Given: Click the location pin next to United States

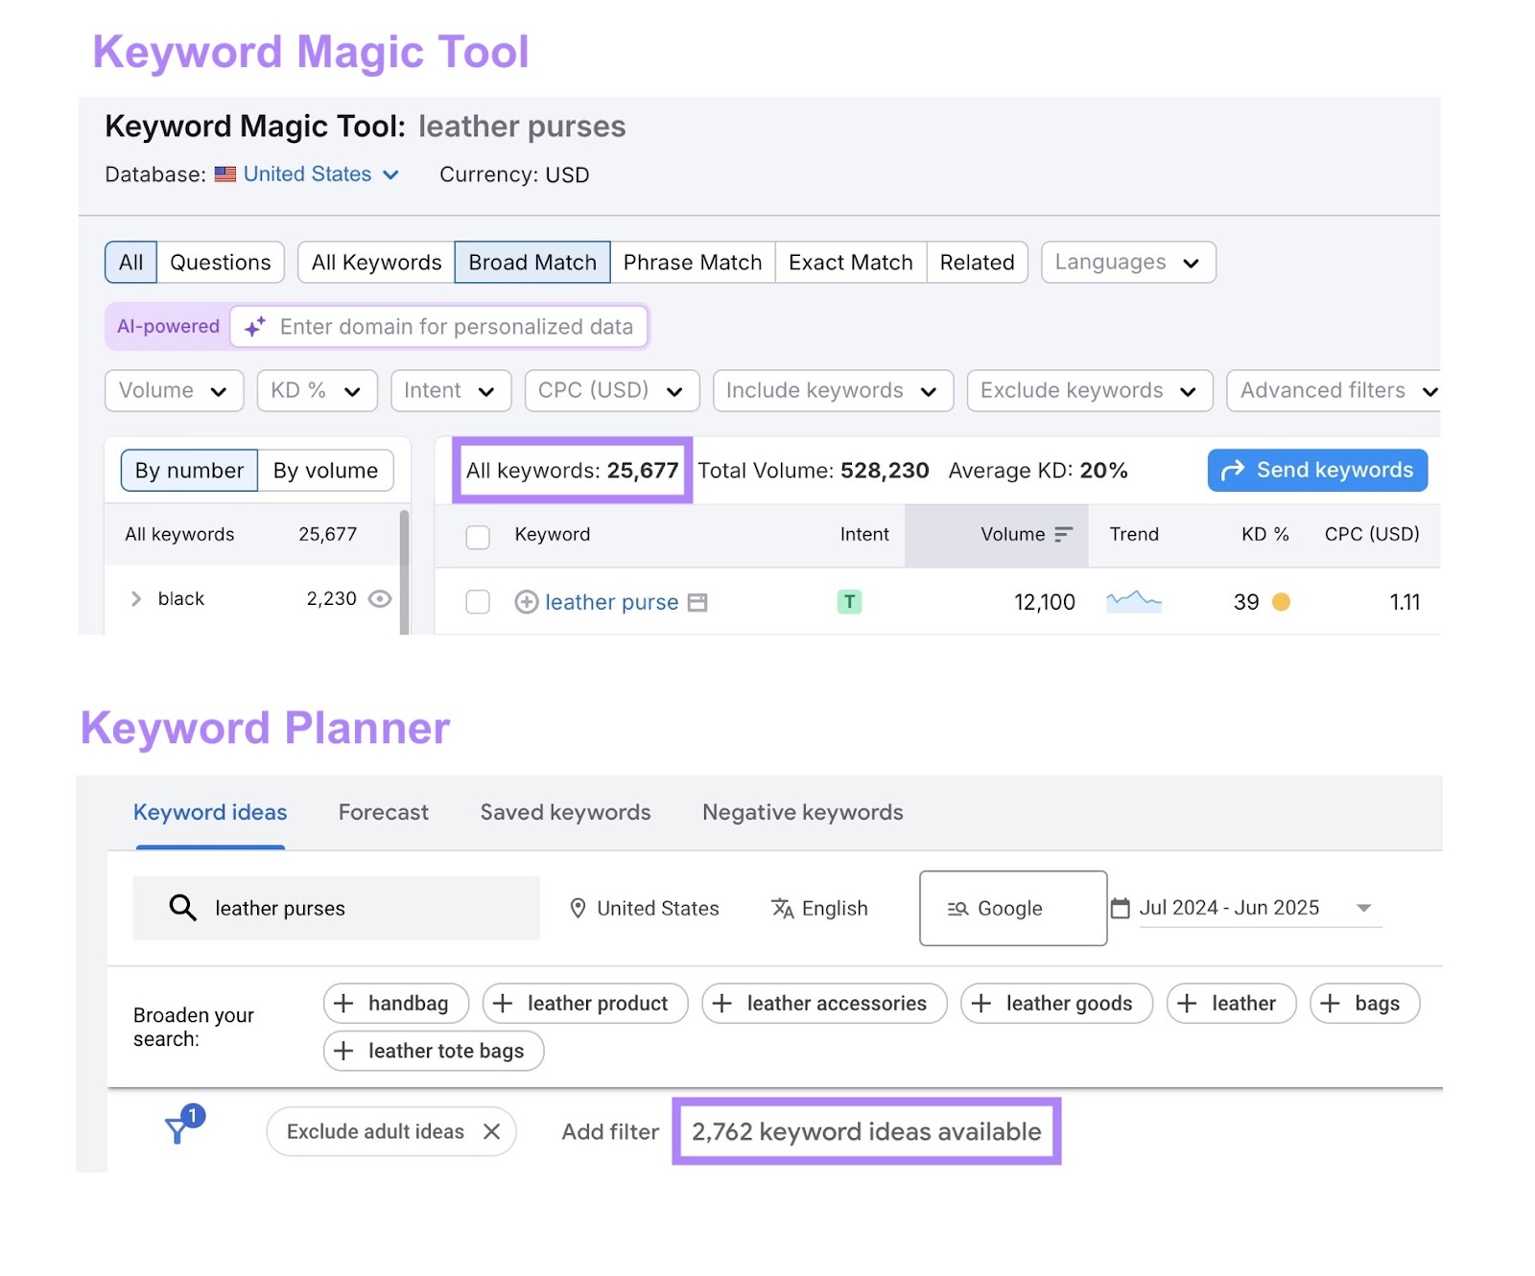Looking at the screenshot, I should 579,908.
